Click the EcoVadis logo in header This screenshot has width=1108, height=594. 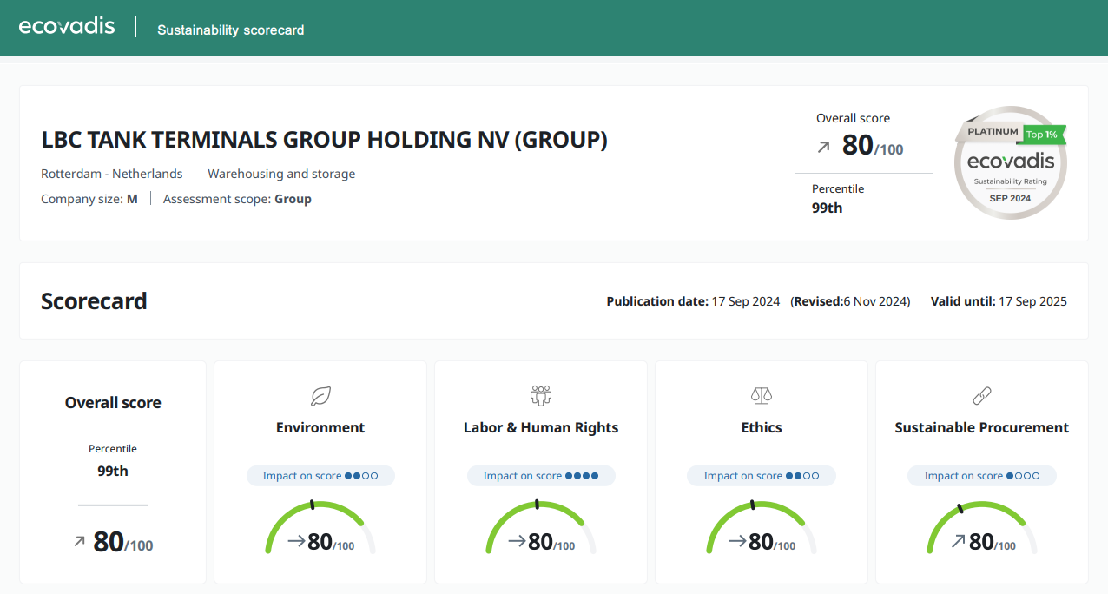[67, 27]
